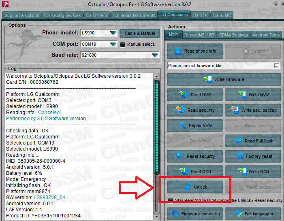Viewport: 284px width, 221px height.
Task: Click the Product ID: YE03S151001001234 line
Action: [x=43, y=216]
